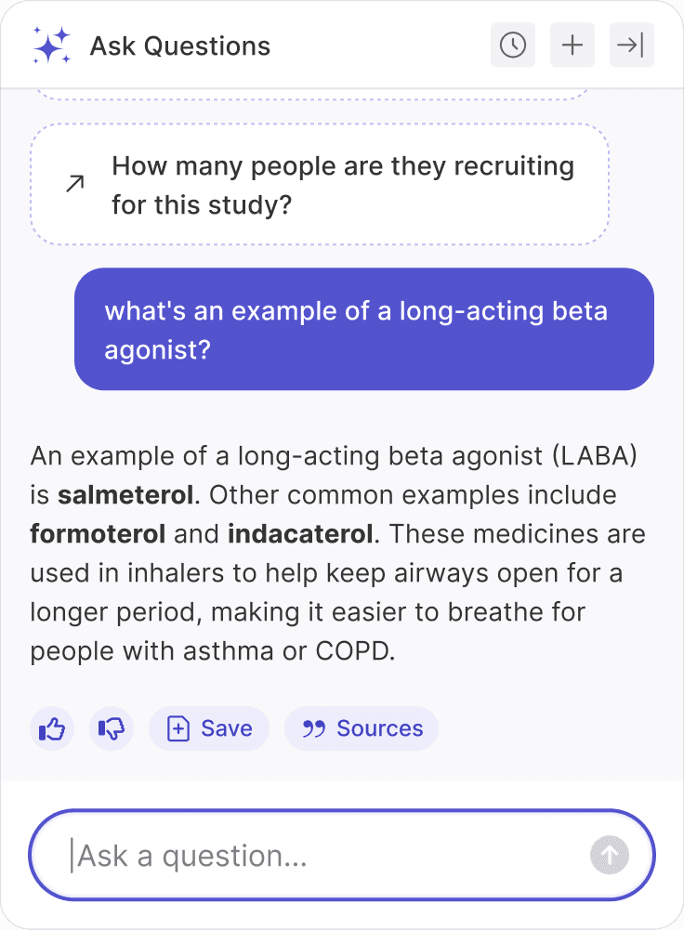Image resolution: width=684 pixels, height=930 pixels.
Task: Select the suggested question about recruiting numbers
Action: point(343,184)
